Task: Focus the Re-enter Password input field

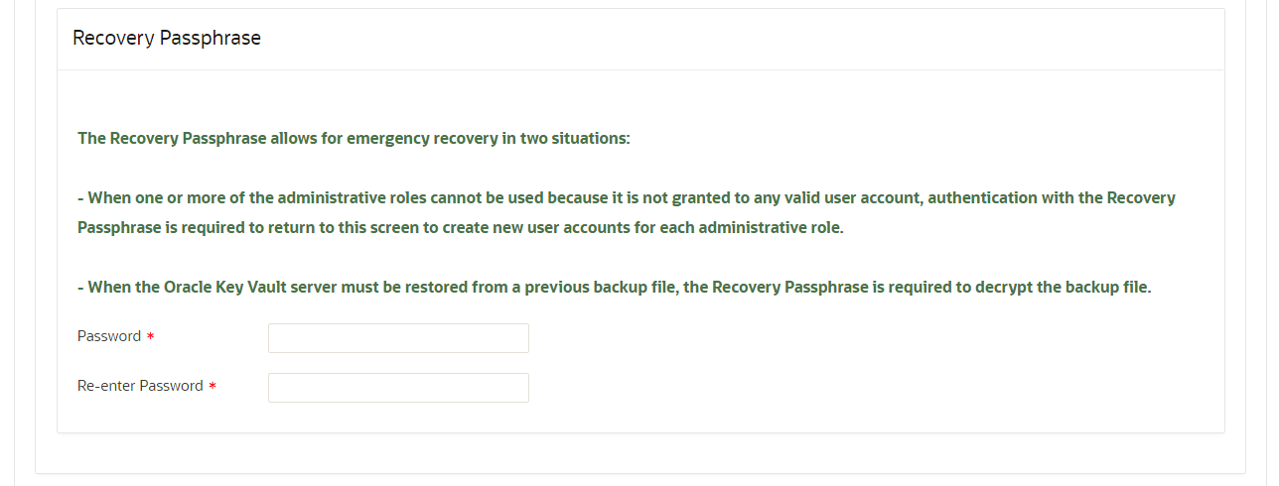Action: coord(398,388)
